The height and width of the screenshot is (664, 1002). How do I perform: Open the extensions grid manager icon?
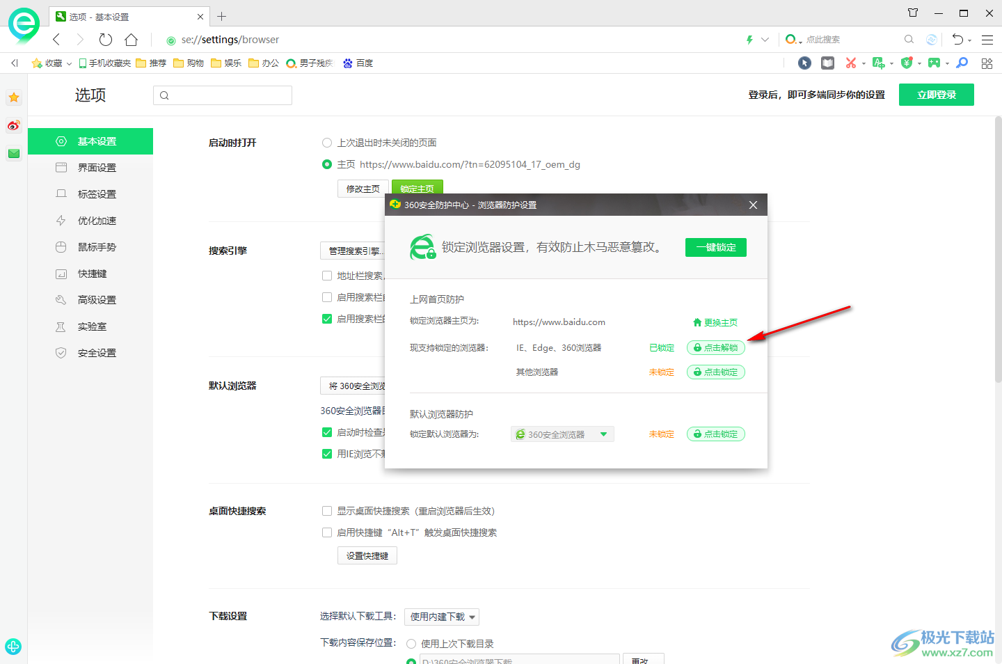pos(987,63)
